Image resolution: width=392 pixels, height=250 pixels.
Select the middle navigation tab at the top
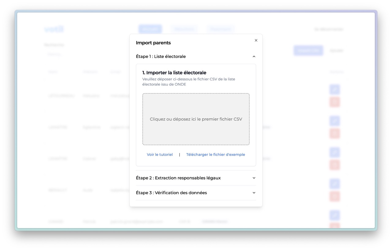(x=184, y=29)
